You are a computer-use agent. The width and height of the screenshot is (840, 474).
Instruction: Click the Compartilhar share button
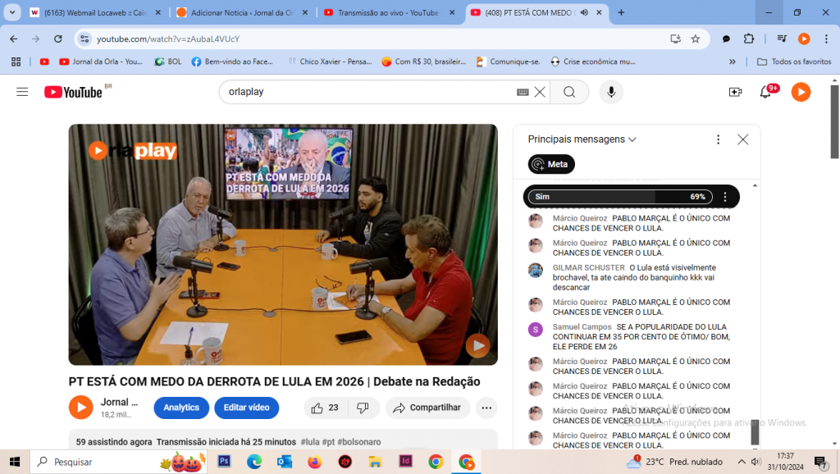[427, 408]
